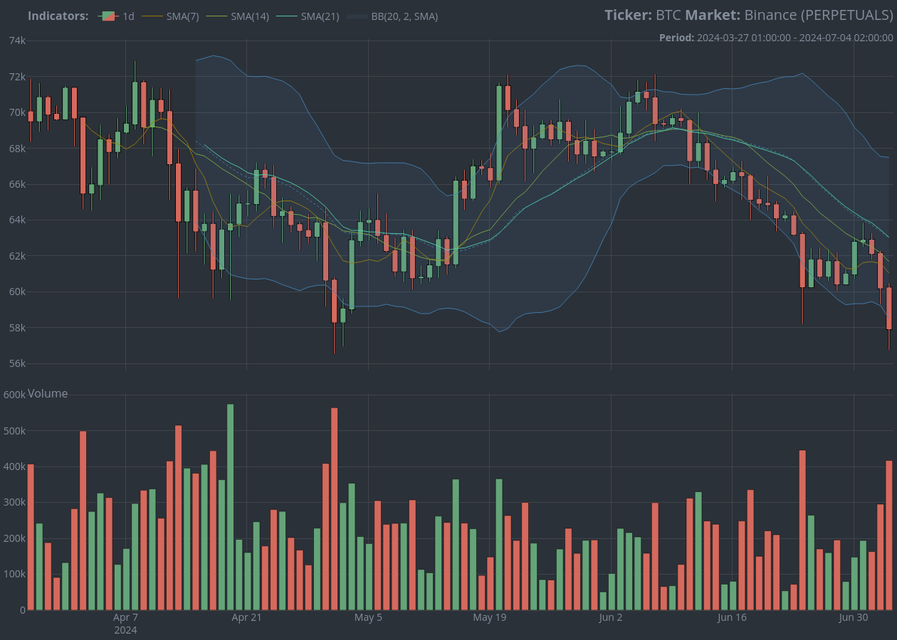Screen dimensions: 897x640
Task: Click the SMA(7) line swatch in the legend
Action: [x=152, y=16]
